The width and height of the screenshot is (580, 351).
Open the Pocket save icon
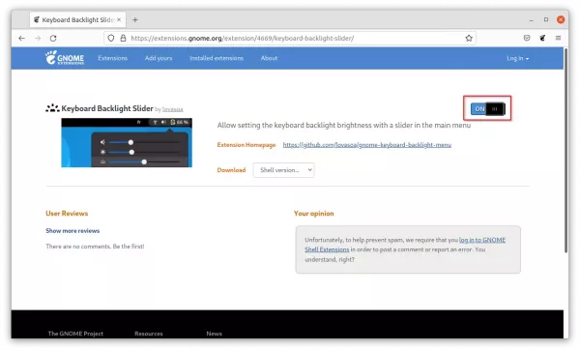[x=527, y=38]
